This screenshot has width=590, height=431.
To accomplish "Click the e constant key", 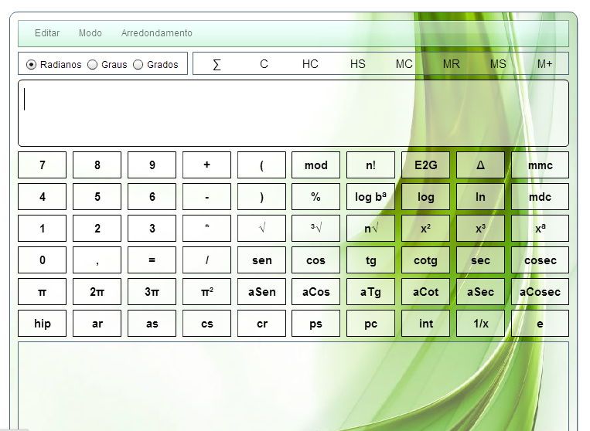I will pyautogui.click(x=540, y=323).
